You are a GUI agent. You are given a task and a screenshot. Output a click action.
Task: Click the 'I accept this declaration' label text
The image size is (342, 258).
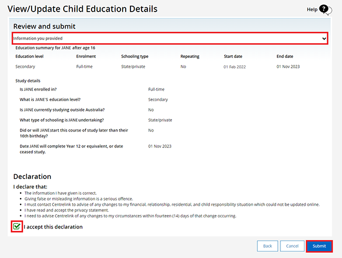pos(53,227)
